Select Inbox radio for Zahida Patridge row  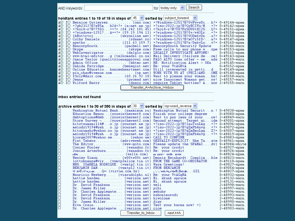click(69, 66)
